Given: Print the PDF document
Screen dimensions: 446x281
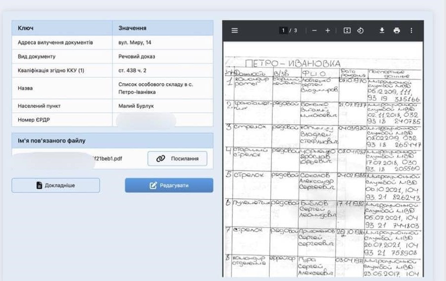Looking at the screenshot, I should [397, 30].
